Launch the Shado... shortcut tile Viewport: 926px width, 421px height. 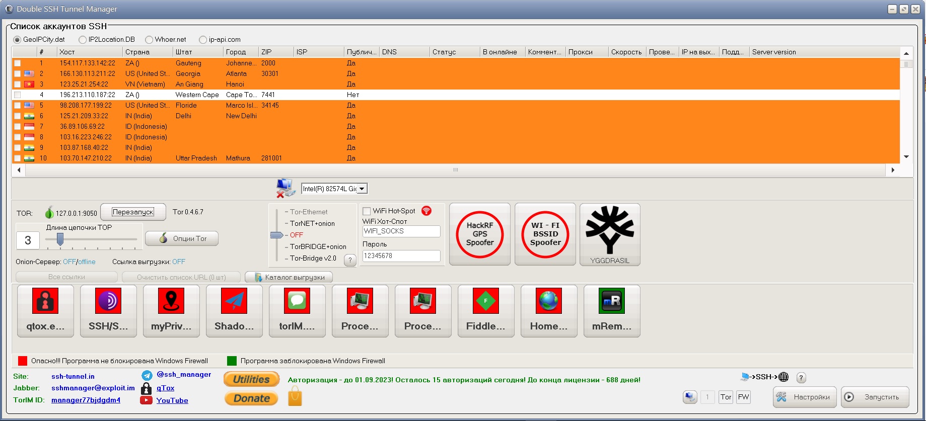click(x=234, y=311)
